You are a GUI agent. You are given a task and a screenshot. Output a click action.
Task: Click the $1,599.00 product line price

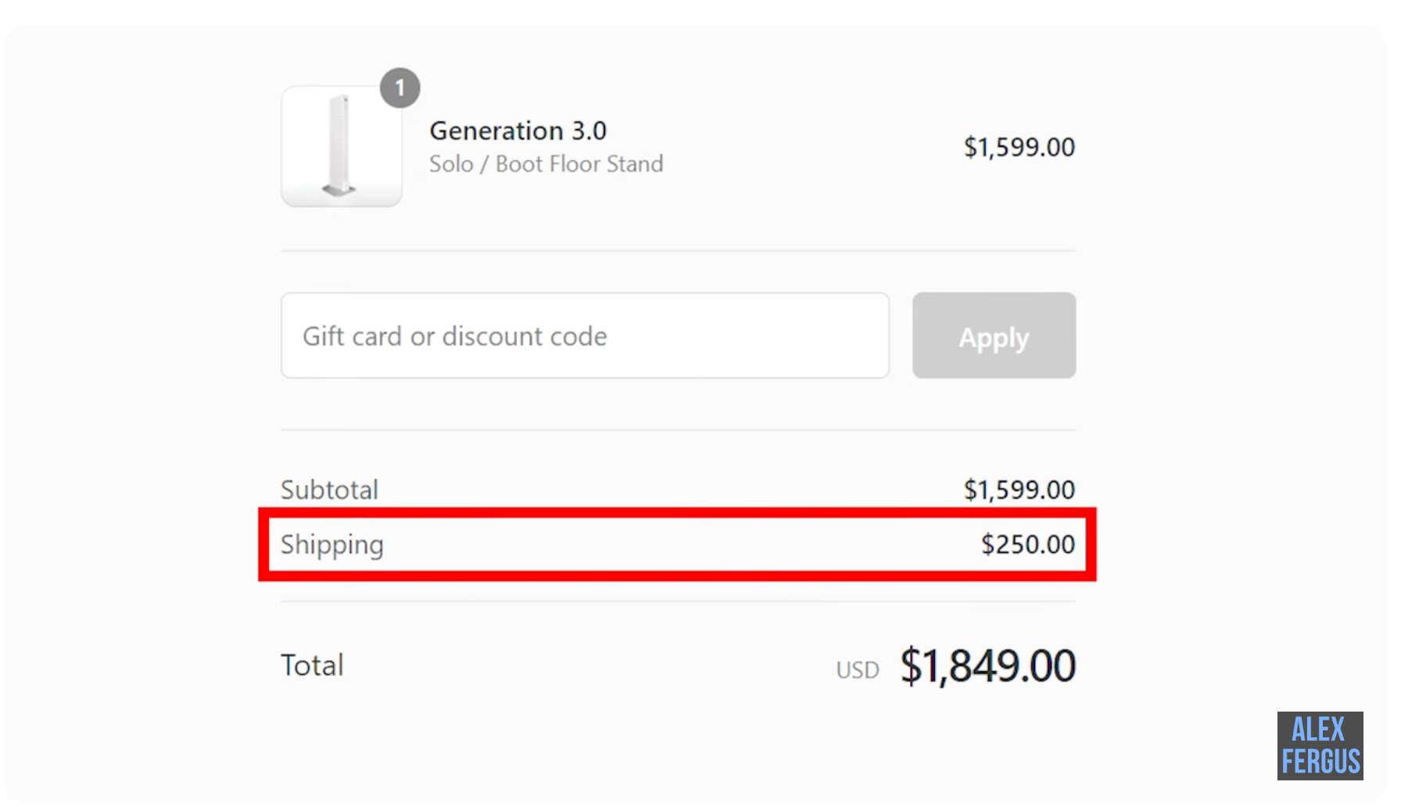tap(1019, 147)
